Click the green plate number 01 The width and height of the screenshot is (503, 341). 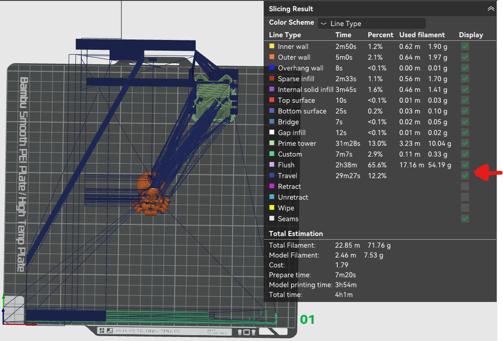click(307, 319)
